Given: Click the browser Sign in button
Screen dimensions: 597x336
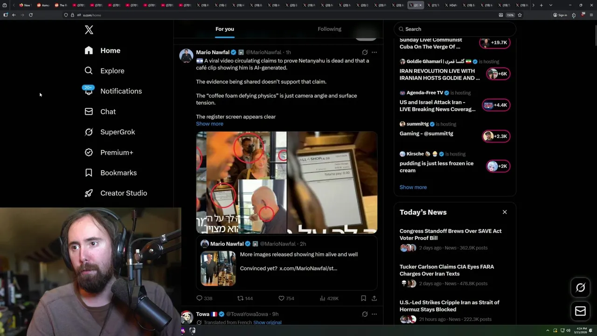Looking at the screenshot, I should click(x=560, y=15).
